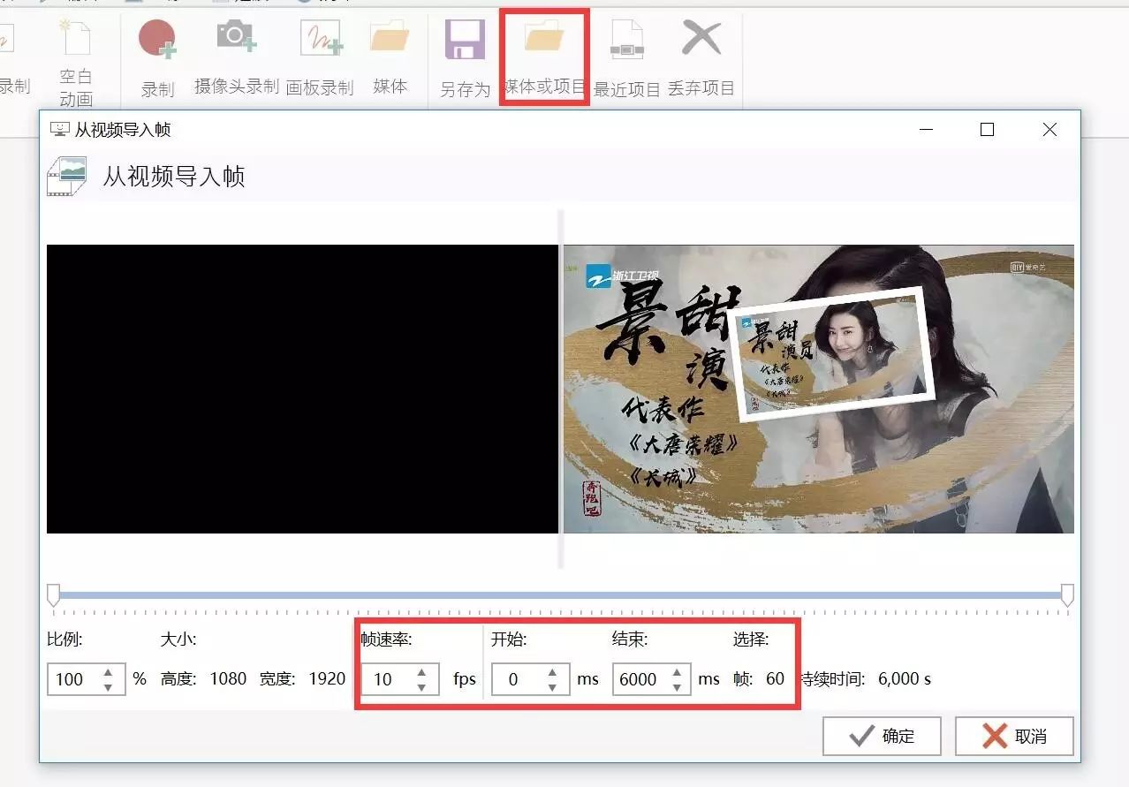Increase the 结束 end time
Image resolution: width=1129 pixels, height=787 pixels.
coord(677,672)
